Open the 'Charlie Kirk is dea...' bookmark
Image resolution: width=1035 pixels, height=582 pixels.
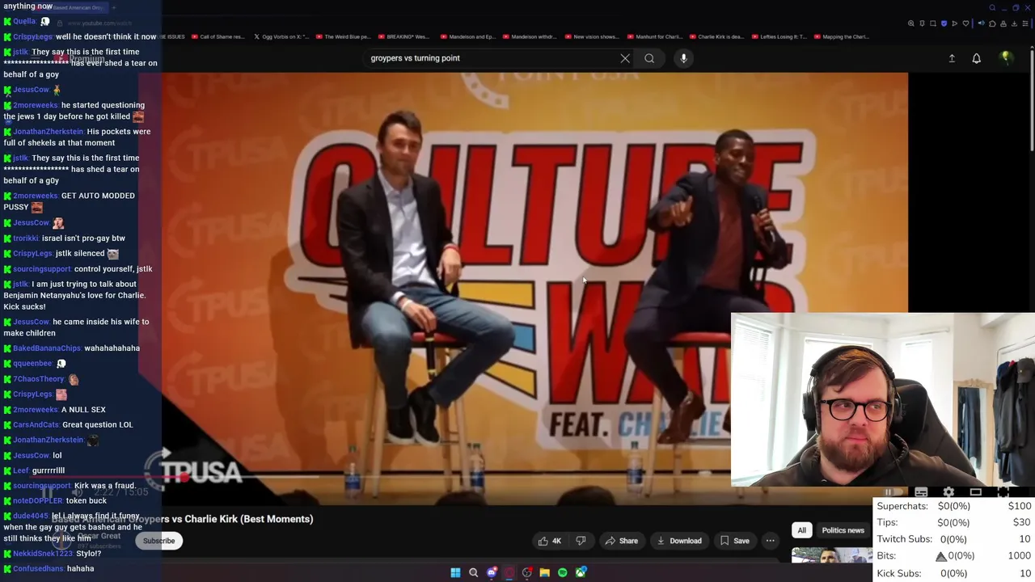click(716, 36)
